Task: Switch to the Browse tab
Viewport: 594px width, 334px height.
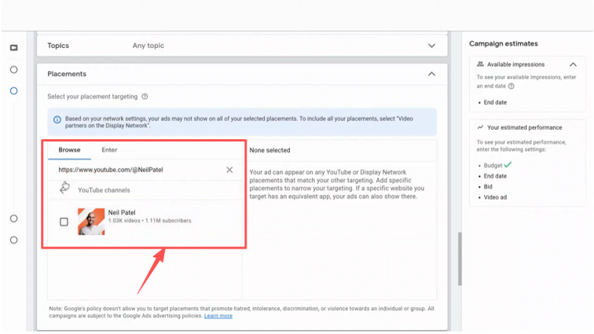Action: (69, 150)
